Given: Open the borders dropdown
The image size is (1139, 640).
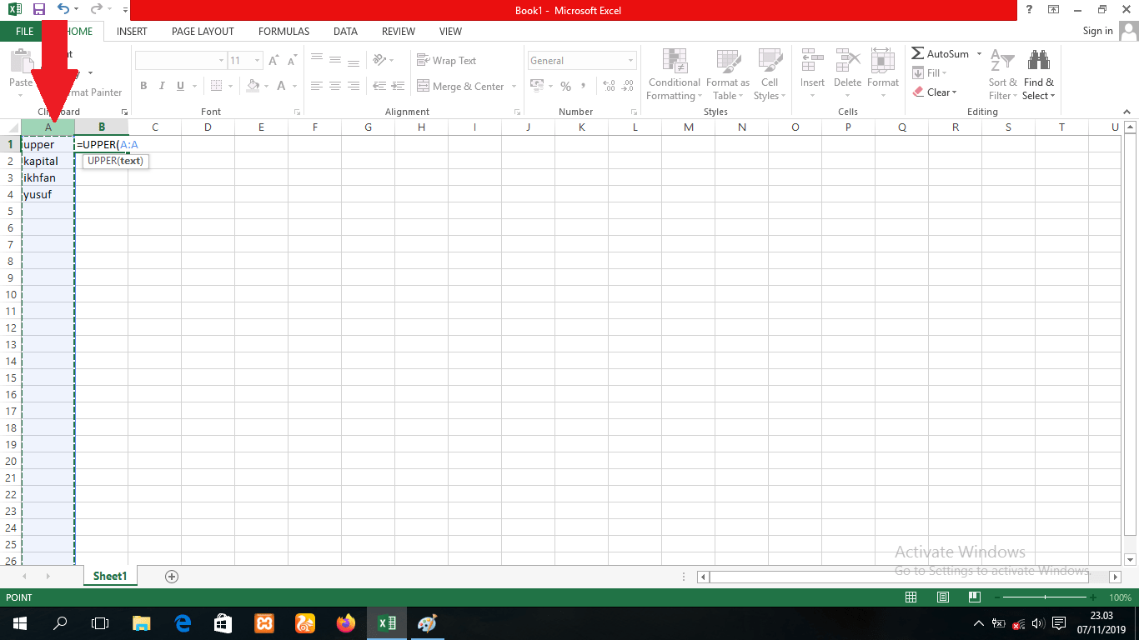Looking at the screenshot, I should tap(230, 86).
